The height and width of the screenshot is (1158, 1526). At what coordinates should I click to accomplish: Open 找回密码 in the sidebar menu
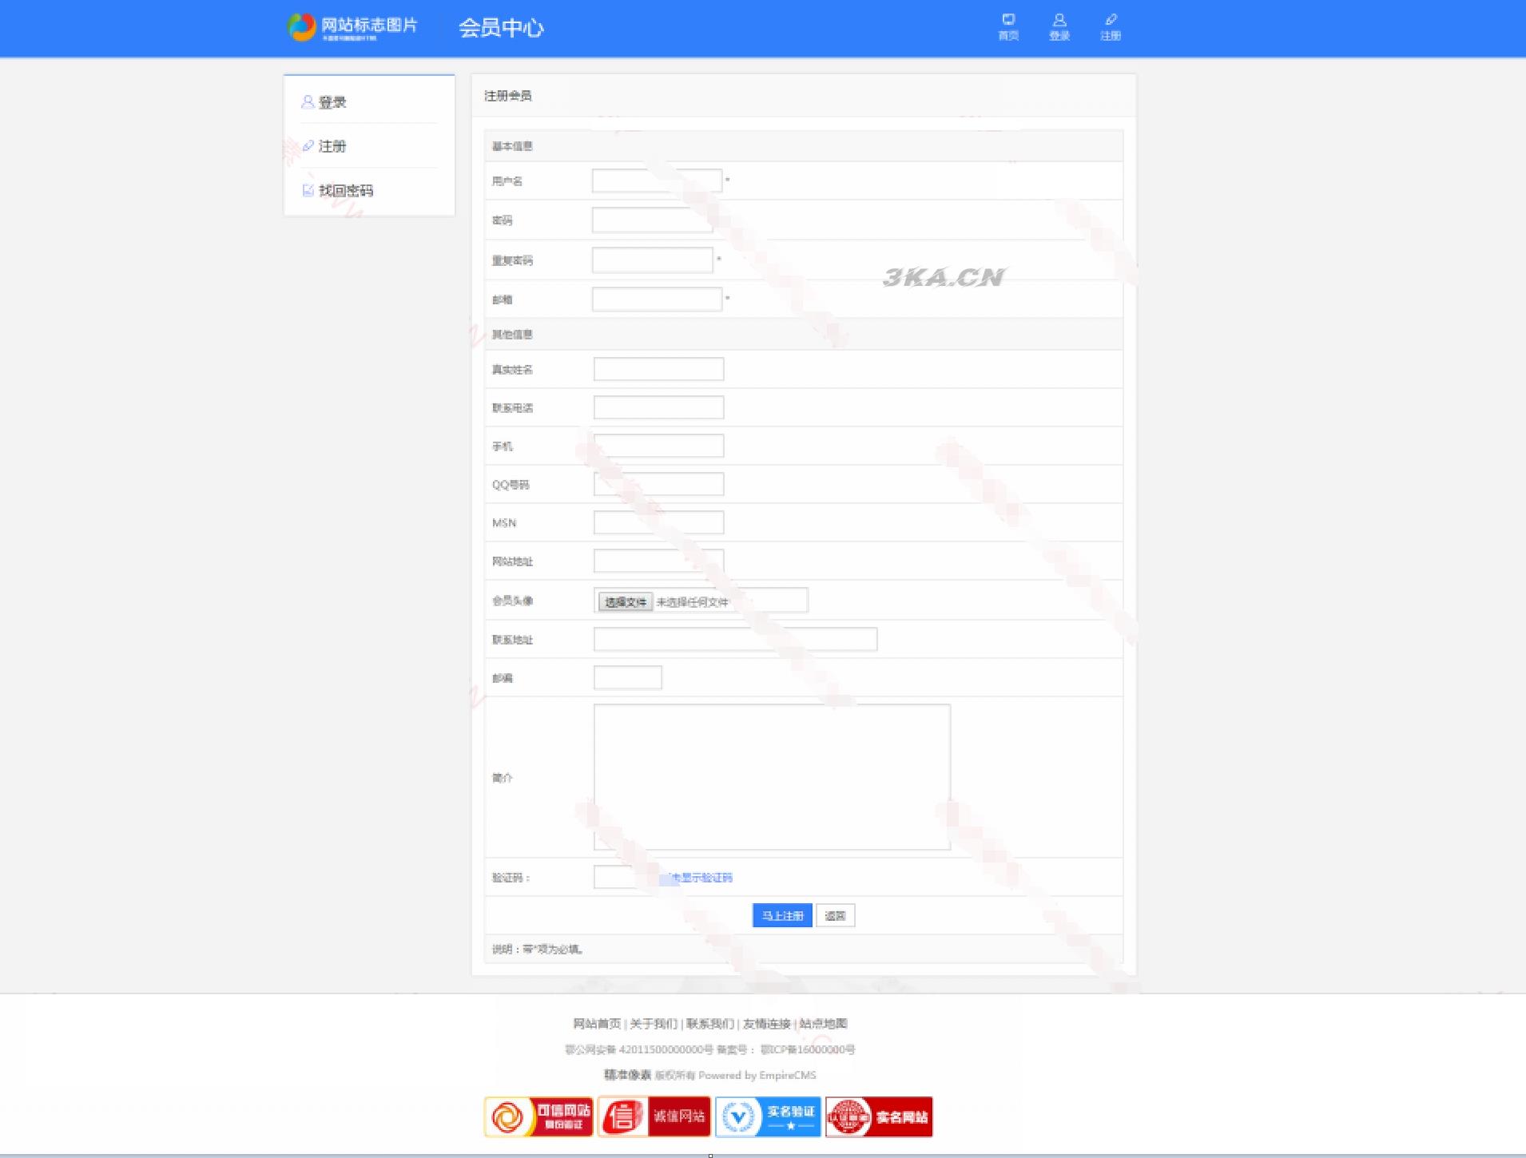[345, 190]
